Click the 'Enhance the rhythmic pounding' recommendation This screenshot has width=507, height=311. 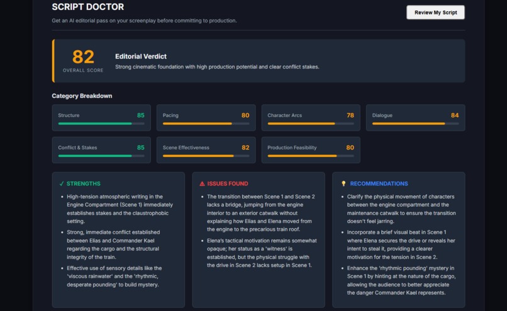pyautogui.click(x=401, y=280)
